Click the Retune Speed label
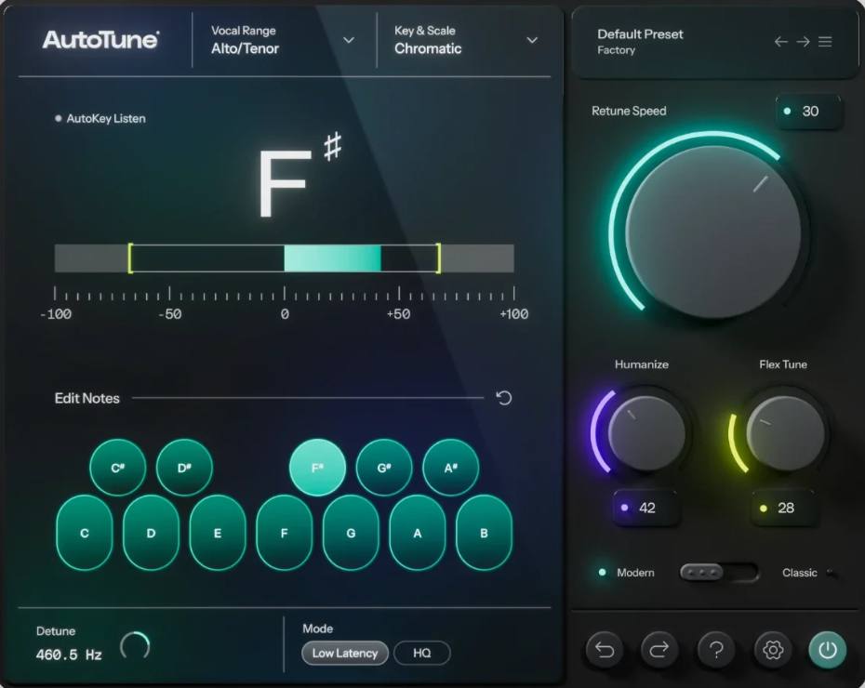The height and width of the screenshot is (688, 865). (629, 111)
